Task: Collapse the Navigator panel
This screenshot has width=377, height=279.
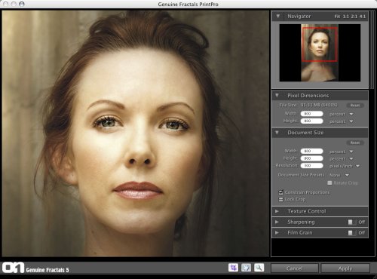Action: (278, 16)
